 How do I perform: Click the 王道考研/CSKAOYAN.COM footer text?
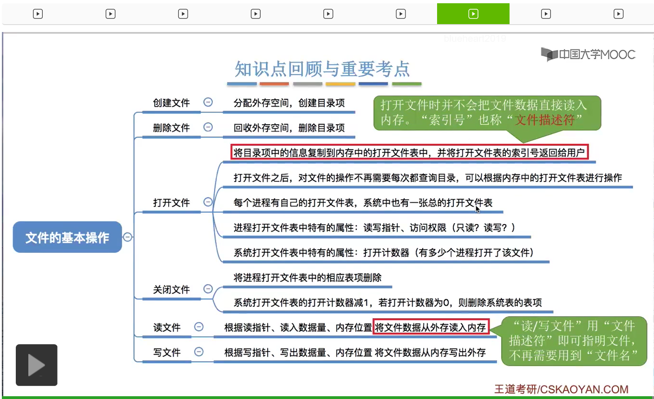(x=561, y=389)
